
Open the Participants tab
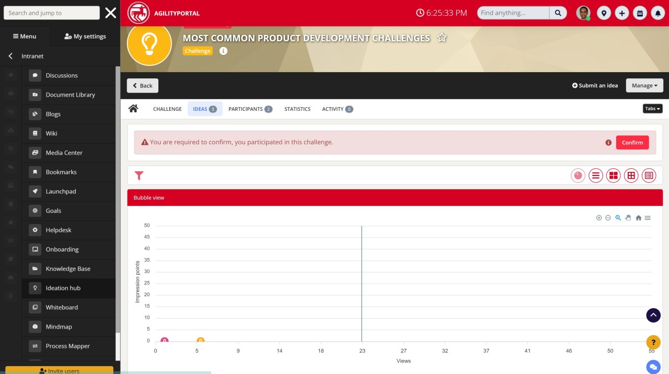coord(250,109)
